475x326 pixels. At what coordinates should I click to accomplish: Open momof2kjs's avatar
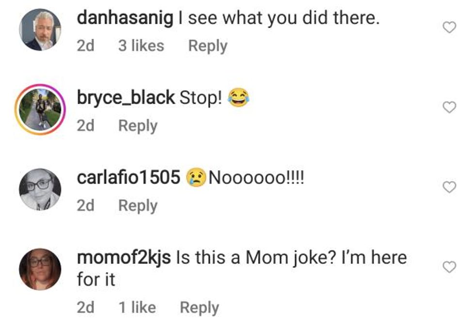40,269
